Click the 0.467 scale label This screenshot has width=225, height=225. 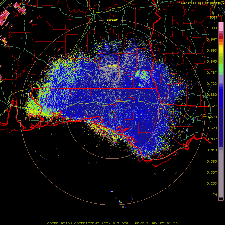(x=212, y=139)
